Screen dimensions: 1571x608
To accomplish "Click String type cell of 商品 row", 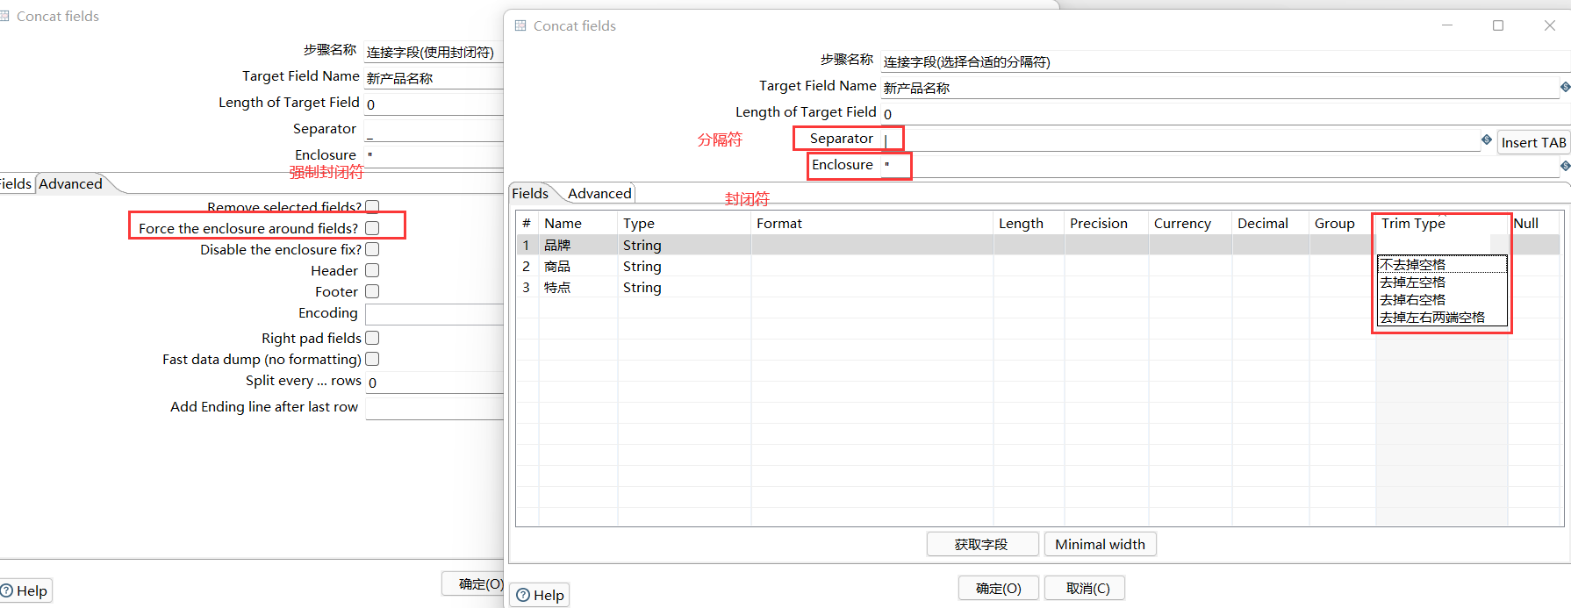I will point(684,266).
